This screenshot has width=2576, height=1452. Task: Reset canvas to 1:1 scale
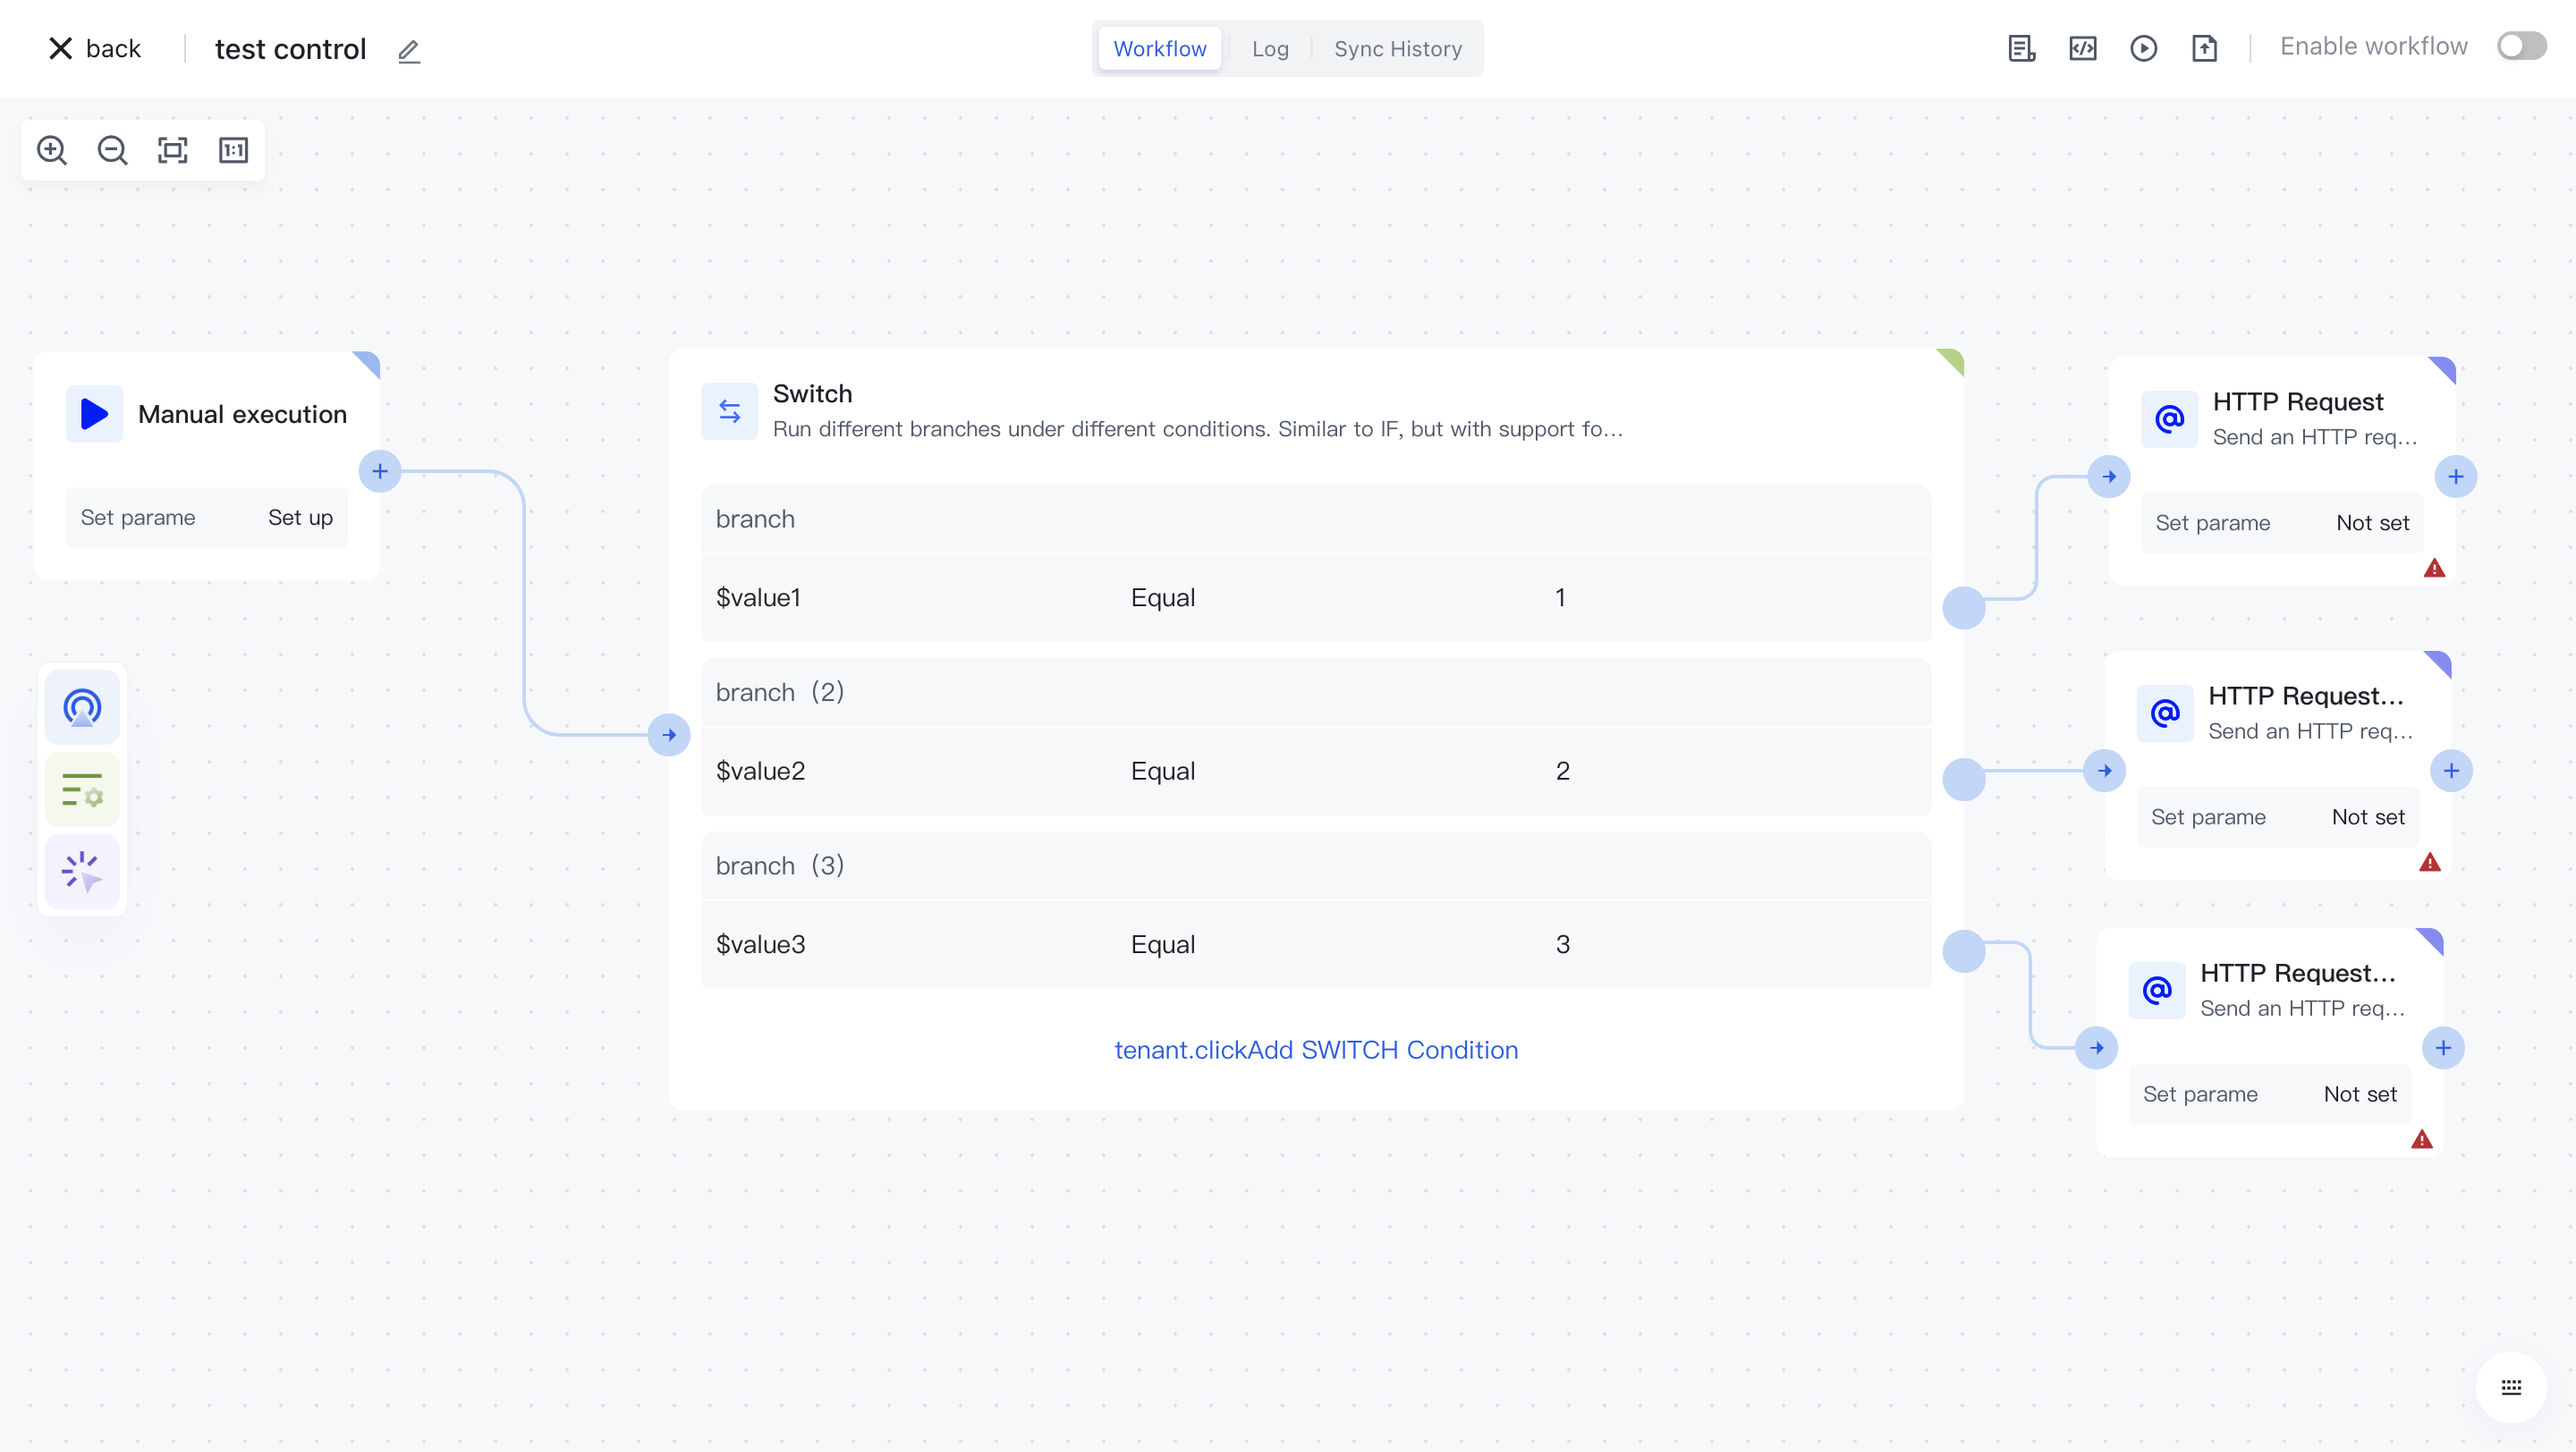[x=233, y=150]
